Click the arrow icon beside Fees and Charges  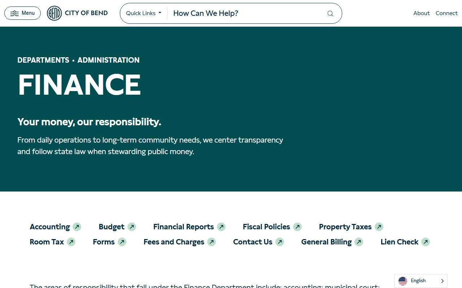click(x=212, y=242)
